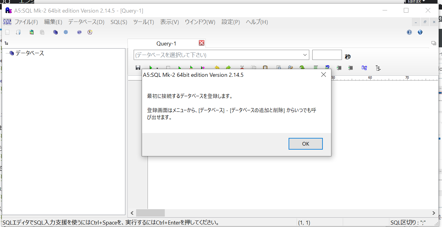Close the A5:SQL Mk-2 message dialog

coord(323,75)
